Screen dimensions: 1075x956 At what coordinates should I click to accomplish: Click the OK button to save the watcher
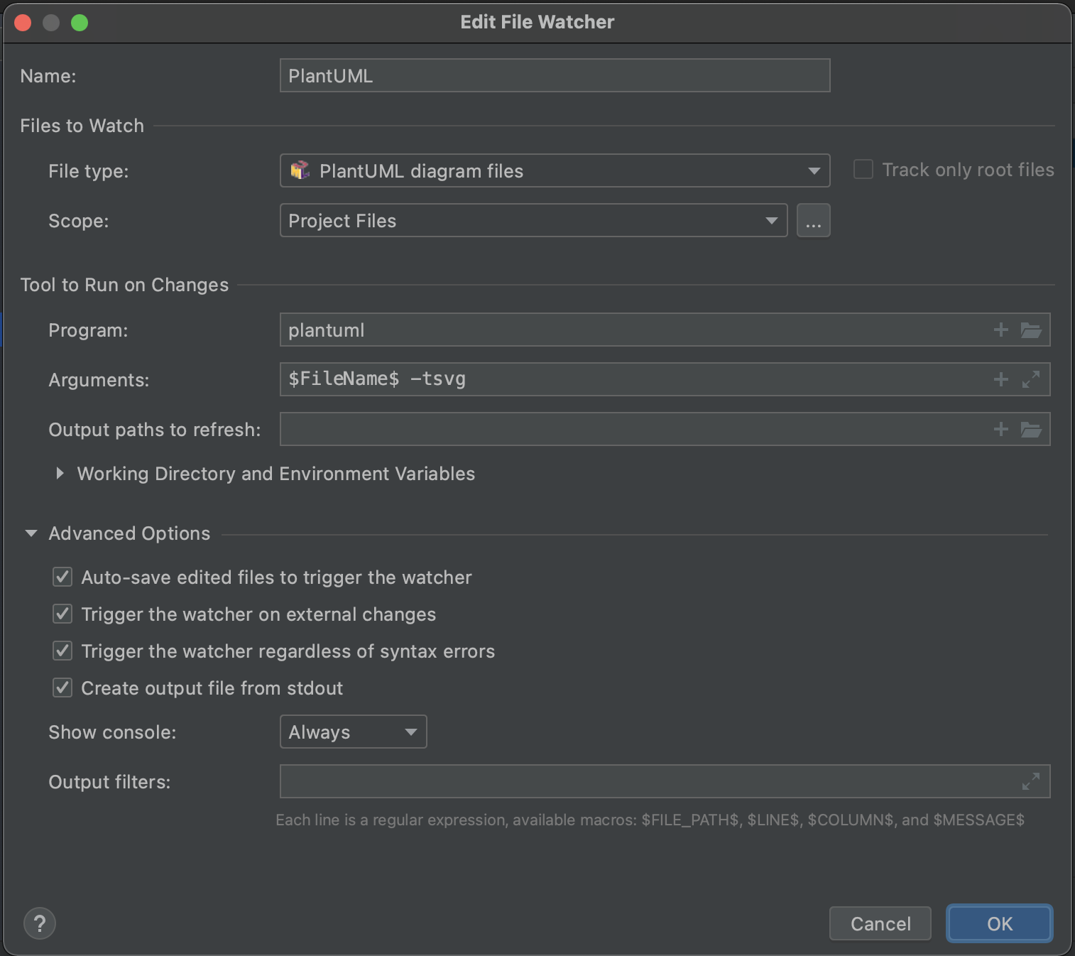click(x=998, y=923)
